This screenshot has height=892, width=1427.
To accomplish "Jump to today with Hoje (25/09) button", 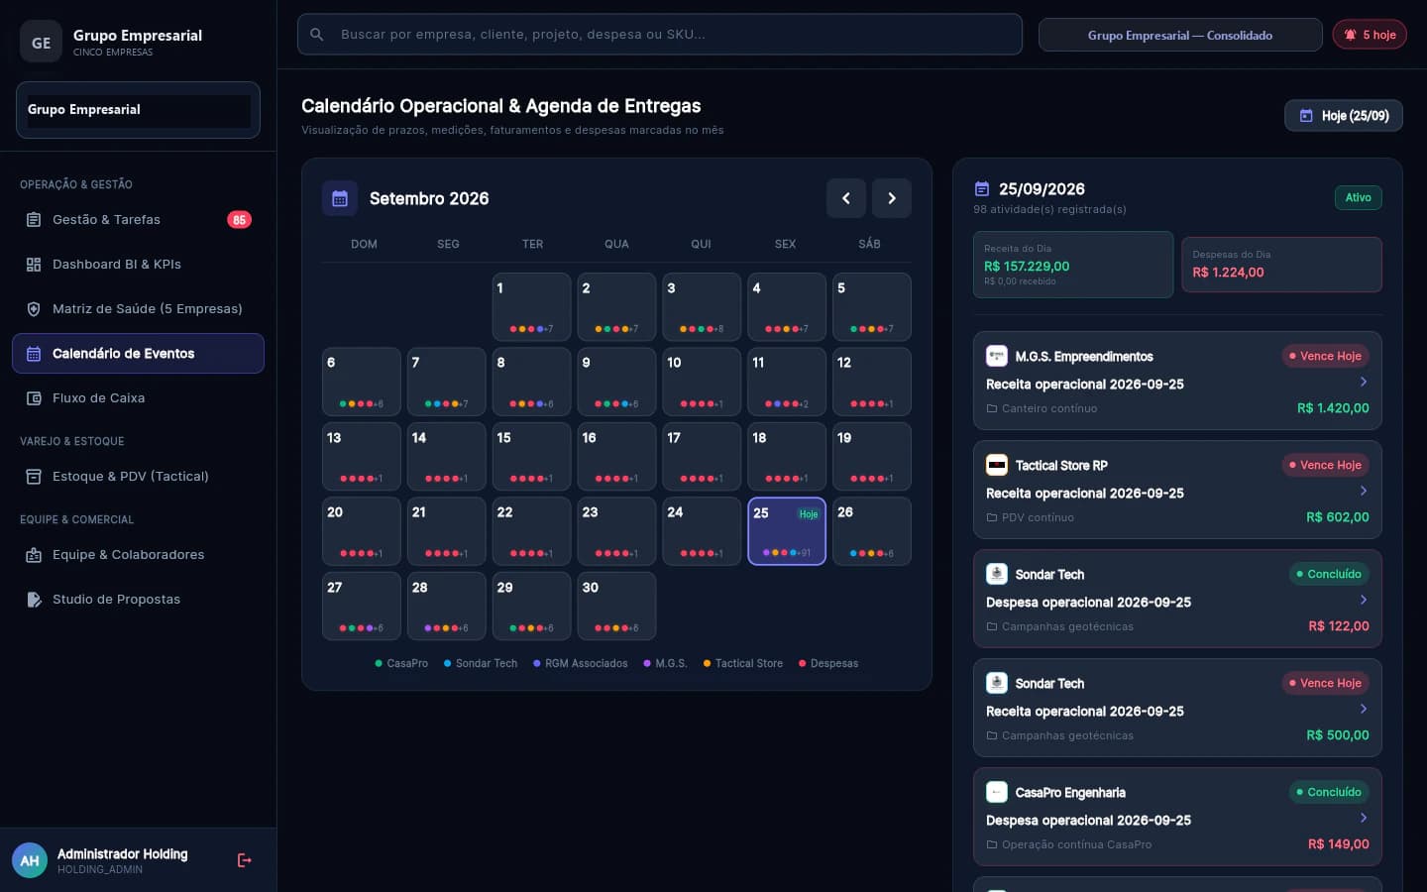I will coord(1344,116).
